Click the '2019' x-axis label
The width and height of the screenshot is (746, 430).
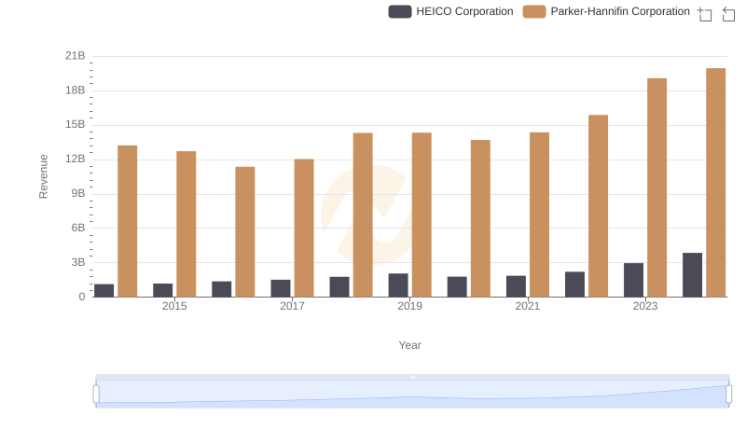coord(409,306)
